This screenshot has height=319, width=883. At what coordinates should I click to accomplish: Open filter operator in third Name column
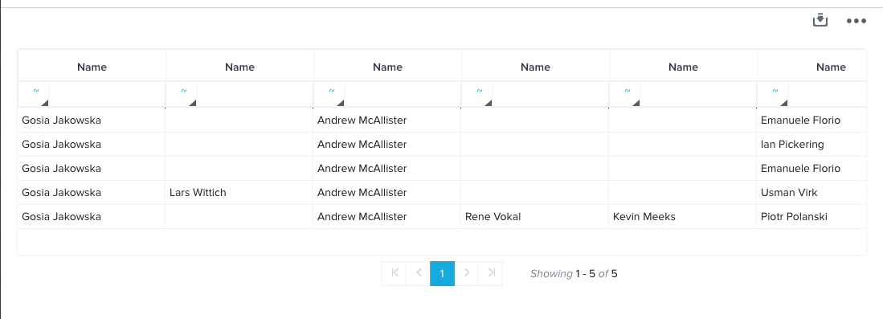[x=329, y=93]
